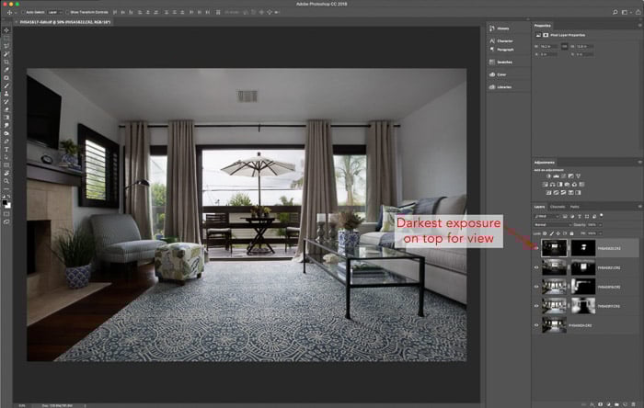Viewport: 644px width, 408px height.
Task: Select the Pen tool
Action: tap(6, 142)
